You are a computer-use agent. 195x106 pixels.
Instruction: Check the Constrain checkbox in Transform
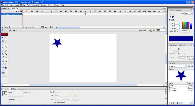172,51
